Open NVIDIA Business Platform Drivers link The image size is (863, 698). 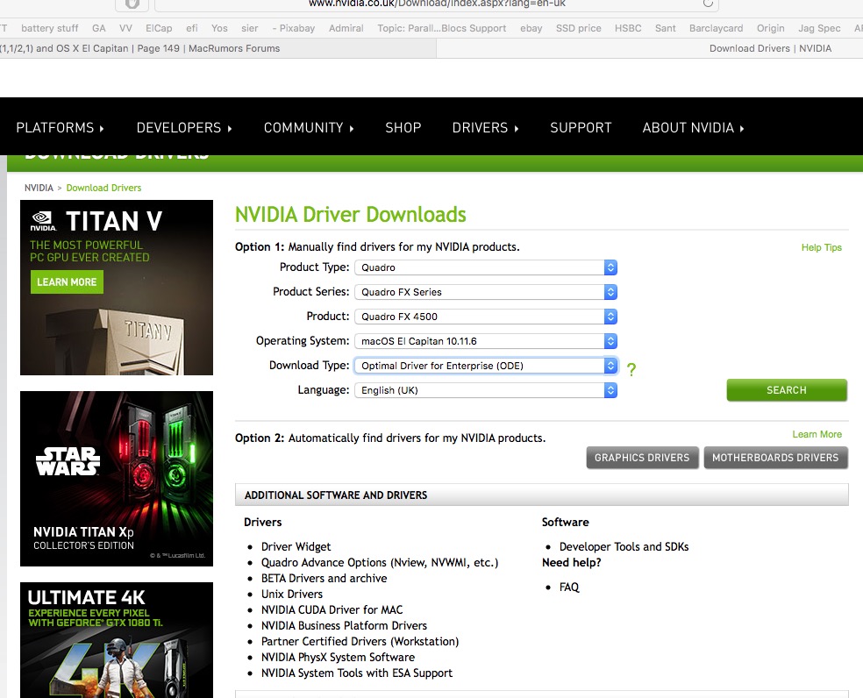pos(344,625)
